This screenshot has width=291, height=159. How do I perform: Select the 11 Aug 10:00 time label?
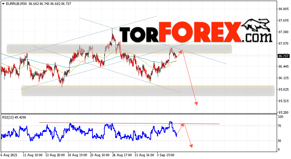coord(33,155)
